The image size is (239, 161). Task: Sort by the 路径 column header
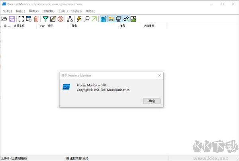click(94, 26)
